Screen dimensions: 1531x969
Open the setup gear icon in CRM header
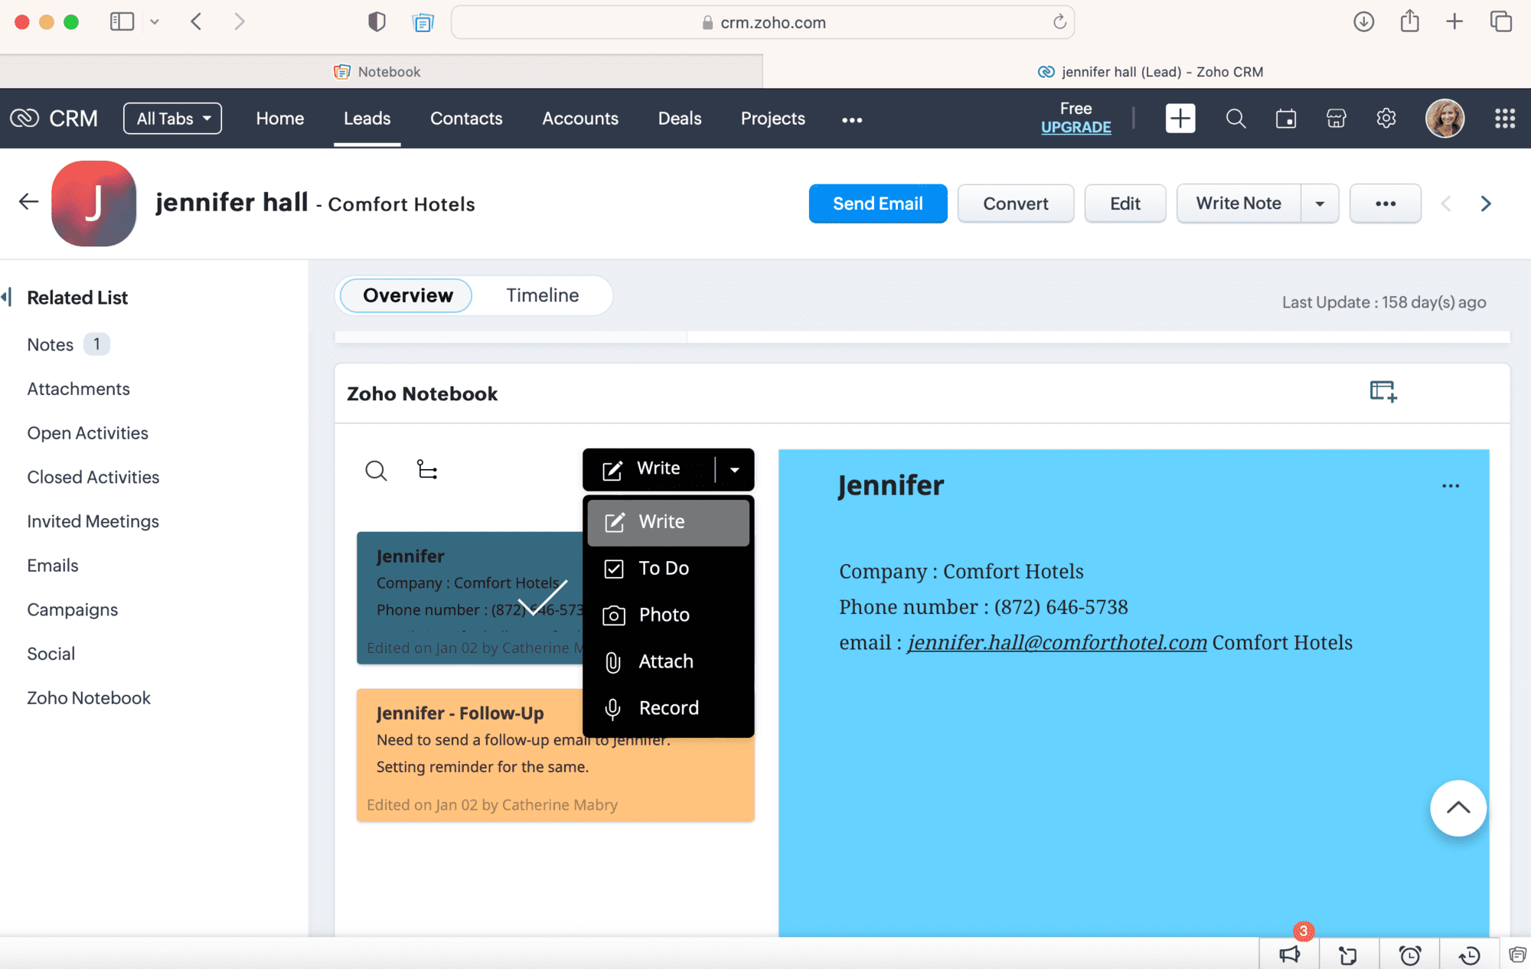pos(1386,119)
